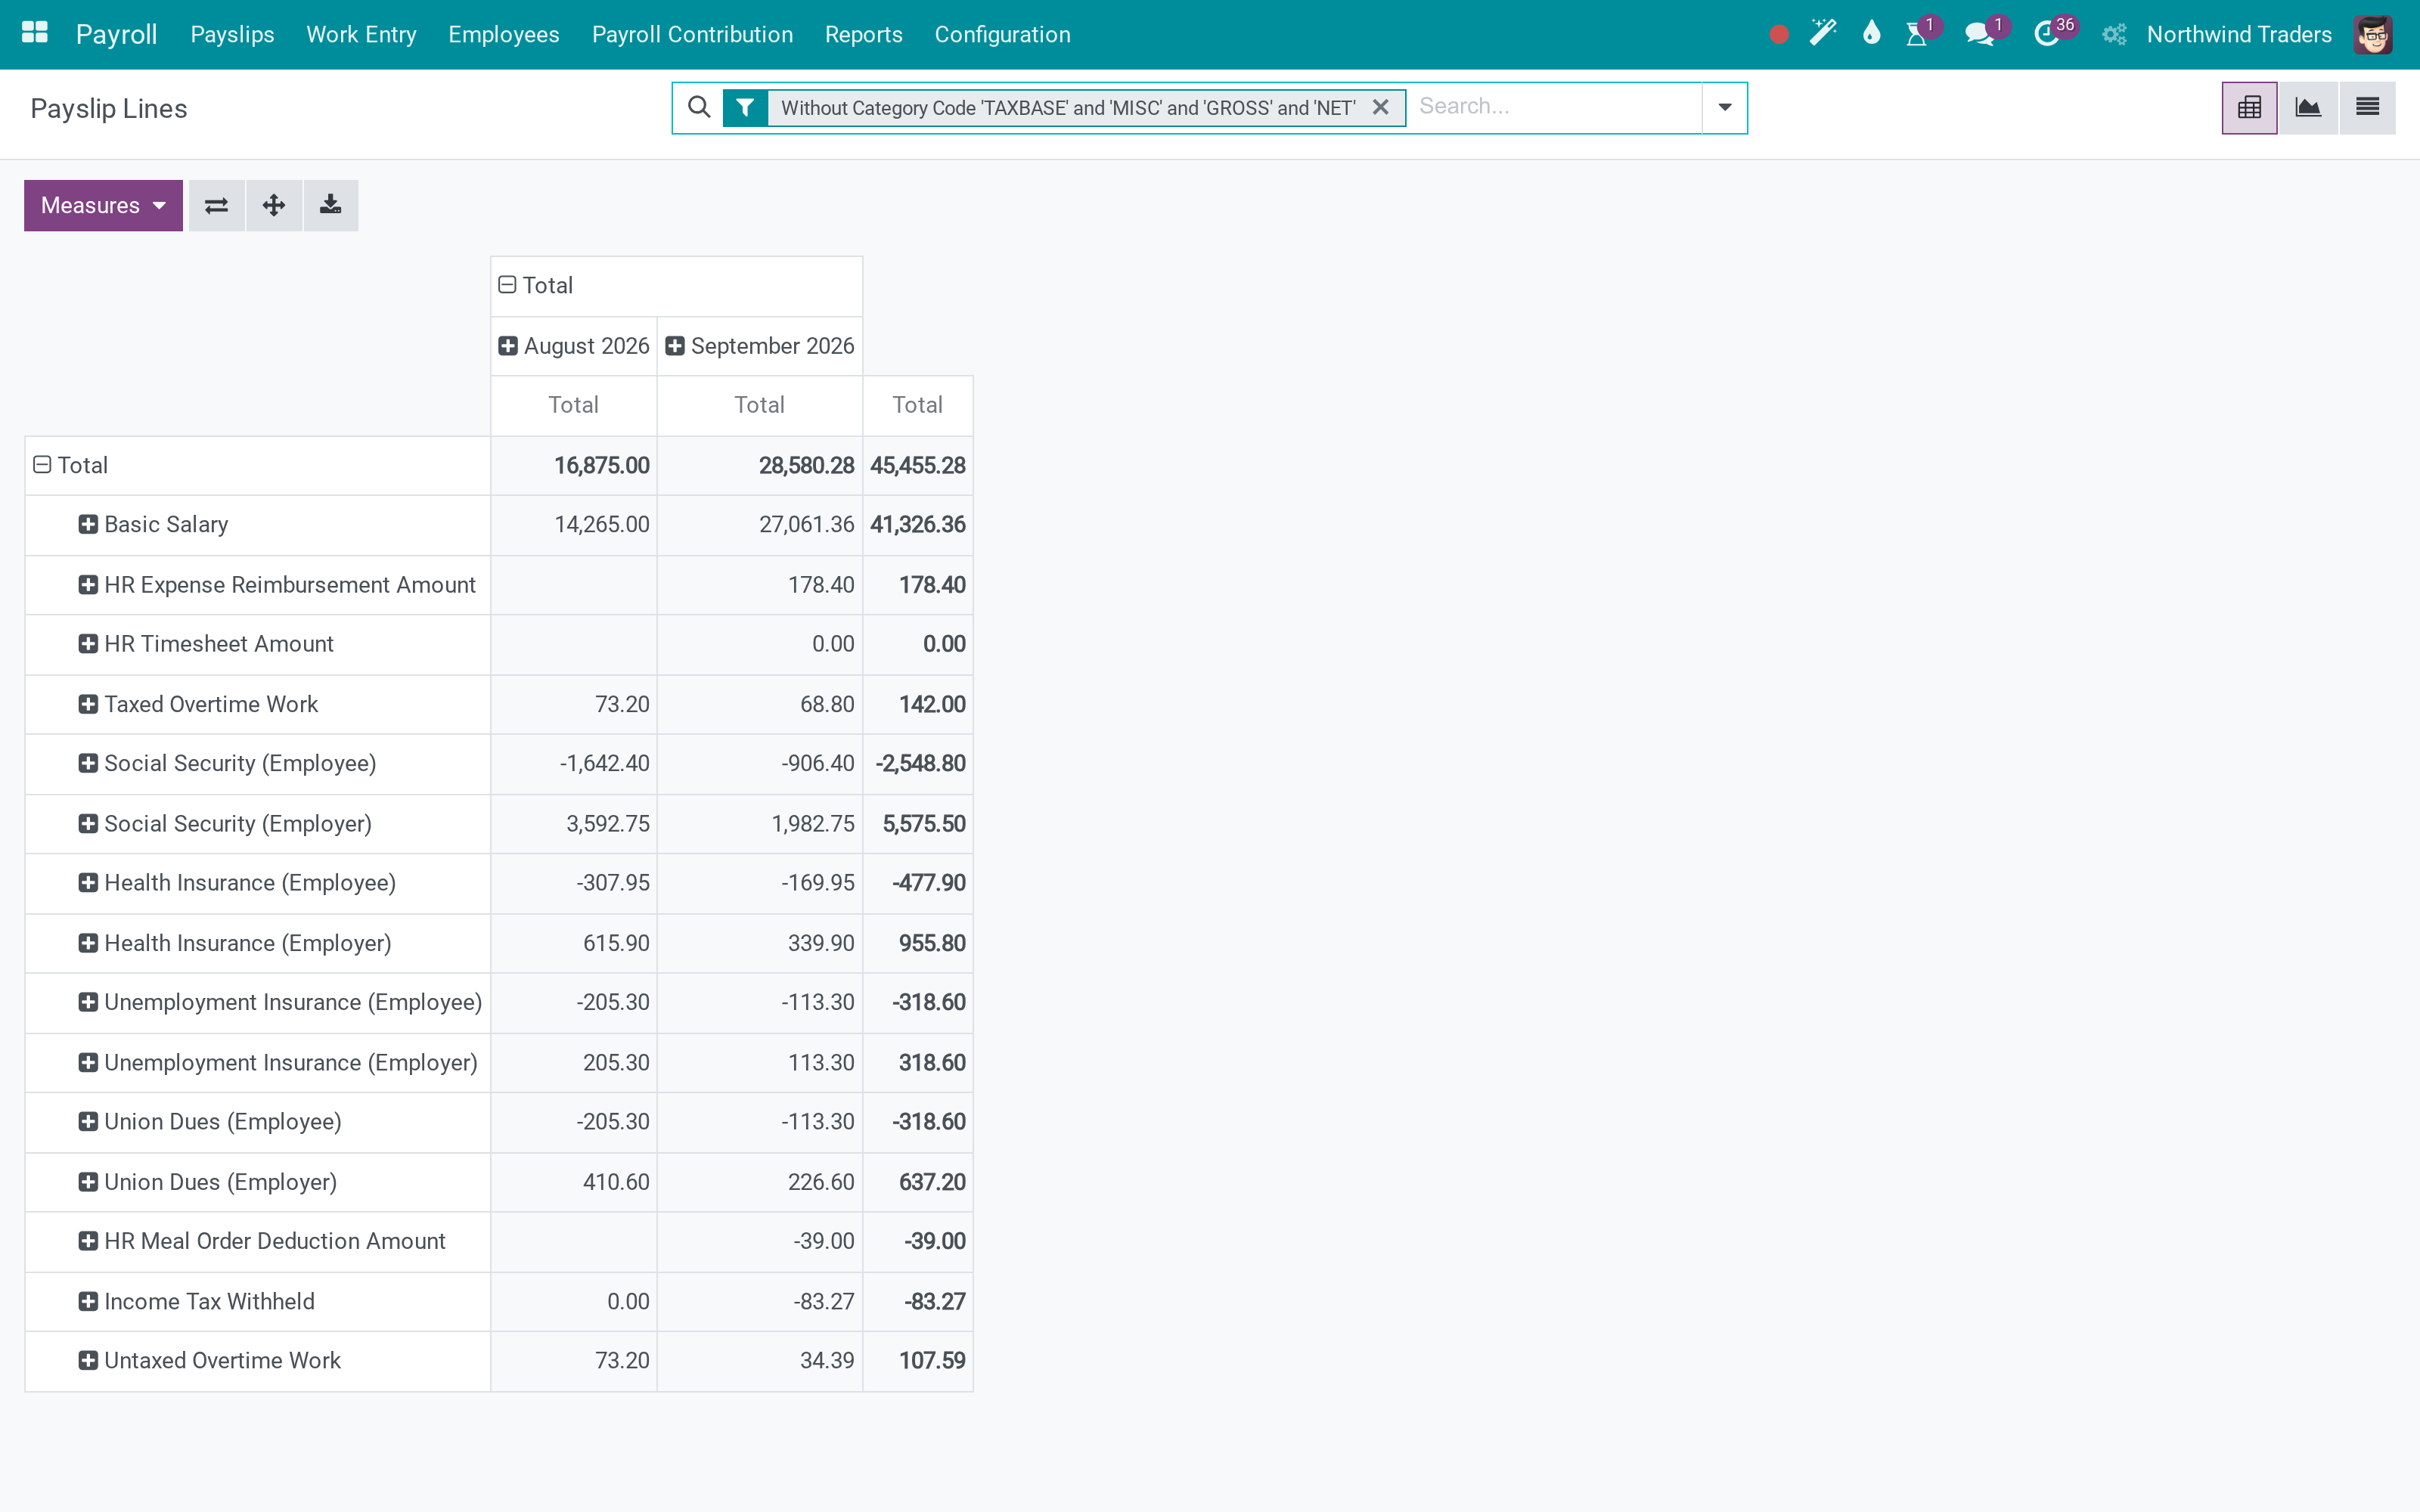This screenshot has height=1512, width=2420.
Task: Click the 5,575.50 Social Security cell
Action: (x=917, y=823)
